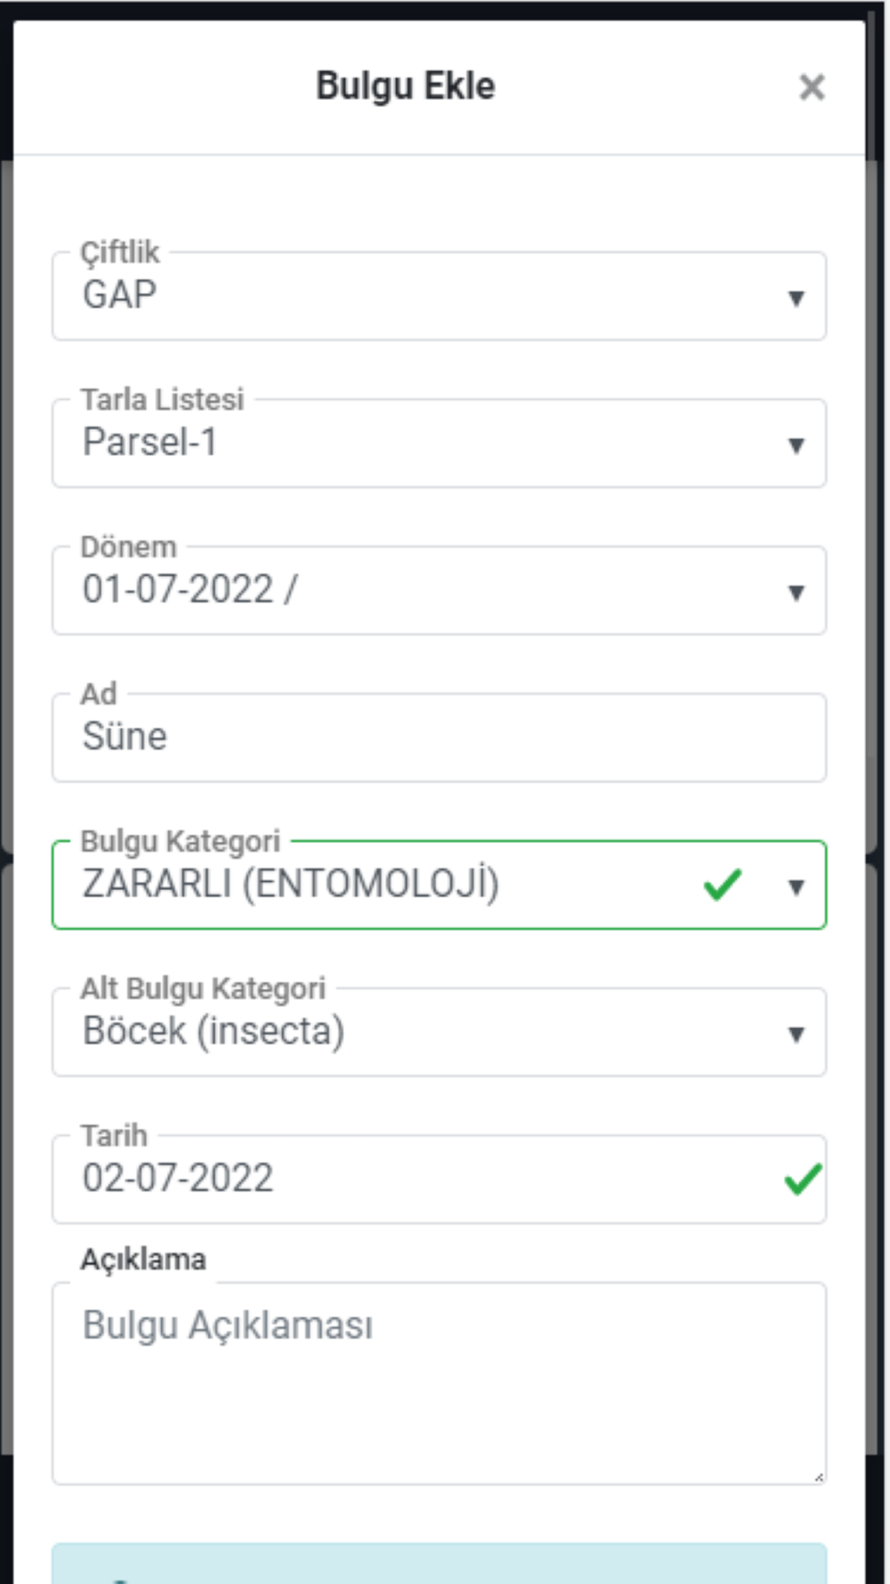Click the Dönem dropdown arrow
The image size is (890, 1584).
coord(796,592)
